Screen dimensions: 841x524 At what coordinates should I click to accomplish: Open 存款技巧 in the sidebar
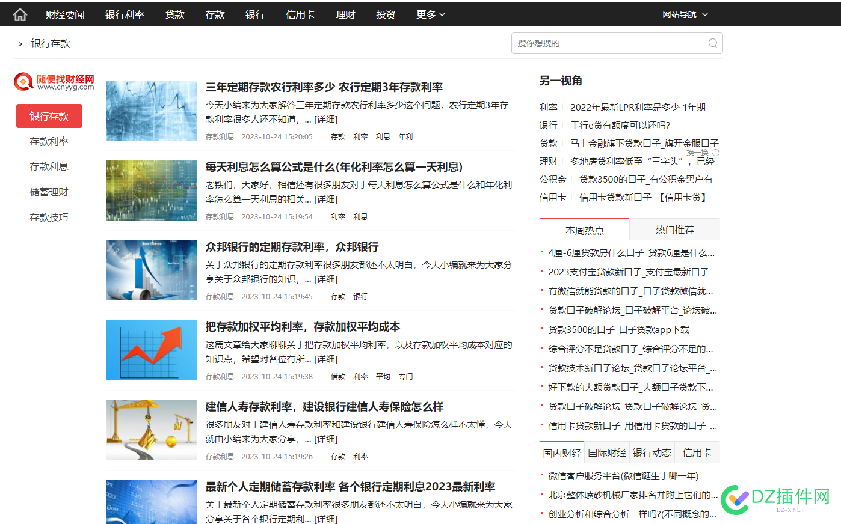[x=49, y=217]
